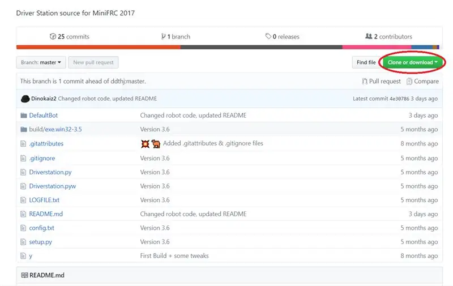Open First Build + some tweaks commit
This screenshot has height=286, width=453.
coord(174,255)
